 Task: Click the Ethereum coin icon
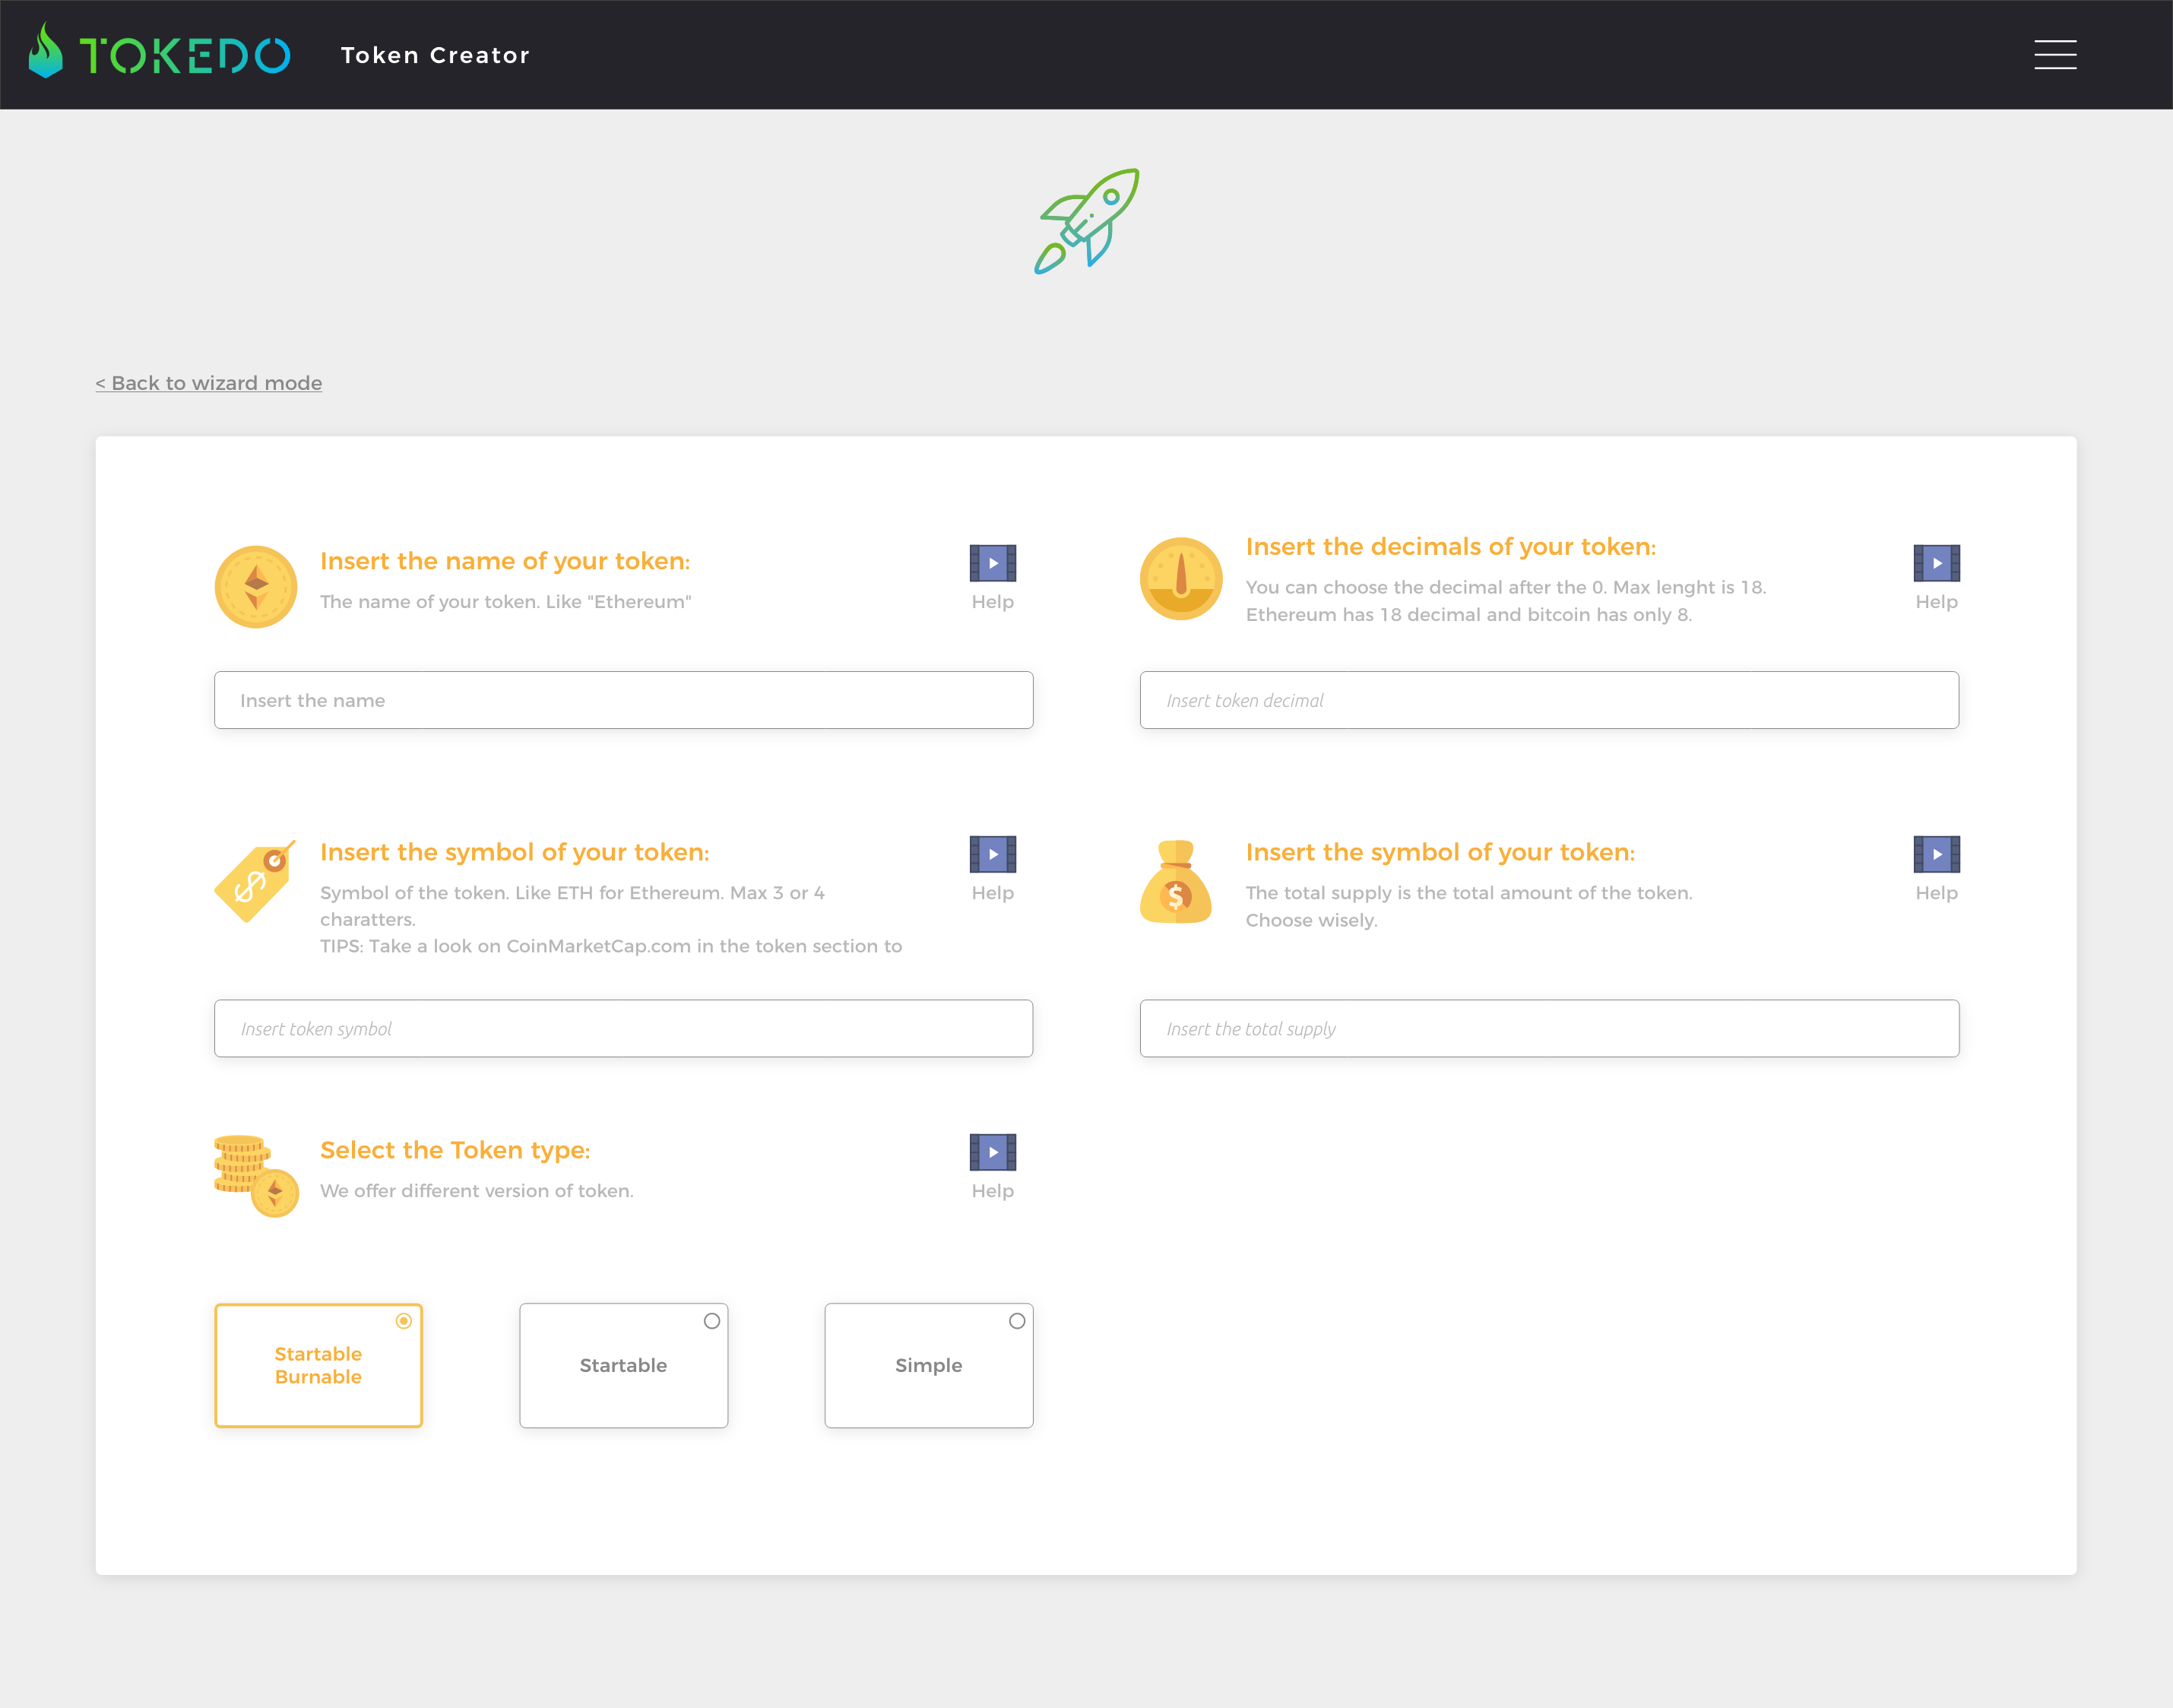(256, 587)
